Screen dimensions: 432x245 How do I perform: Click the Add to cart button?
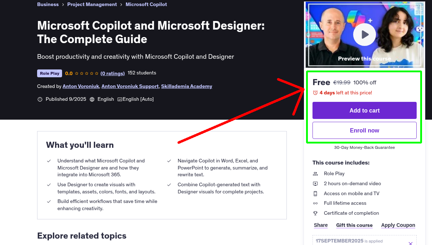point(365,110)
